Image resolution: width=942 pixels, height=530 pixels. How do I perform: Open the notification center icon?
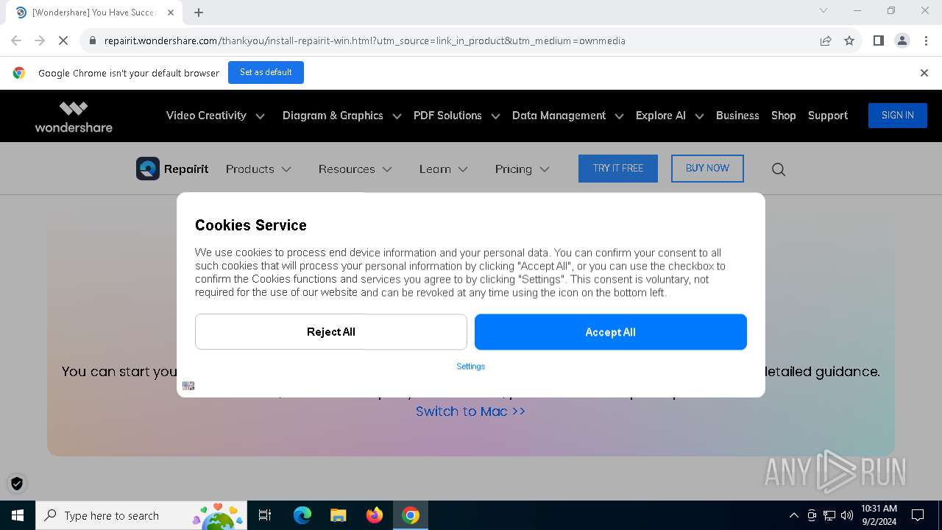918,515
